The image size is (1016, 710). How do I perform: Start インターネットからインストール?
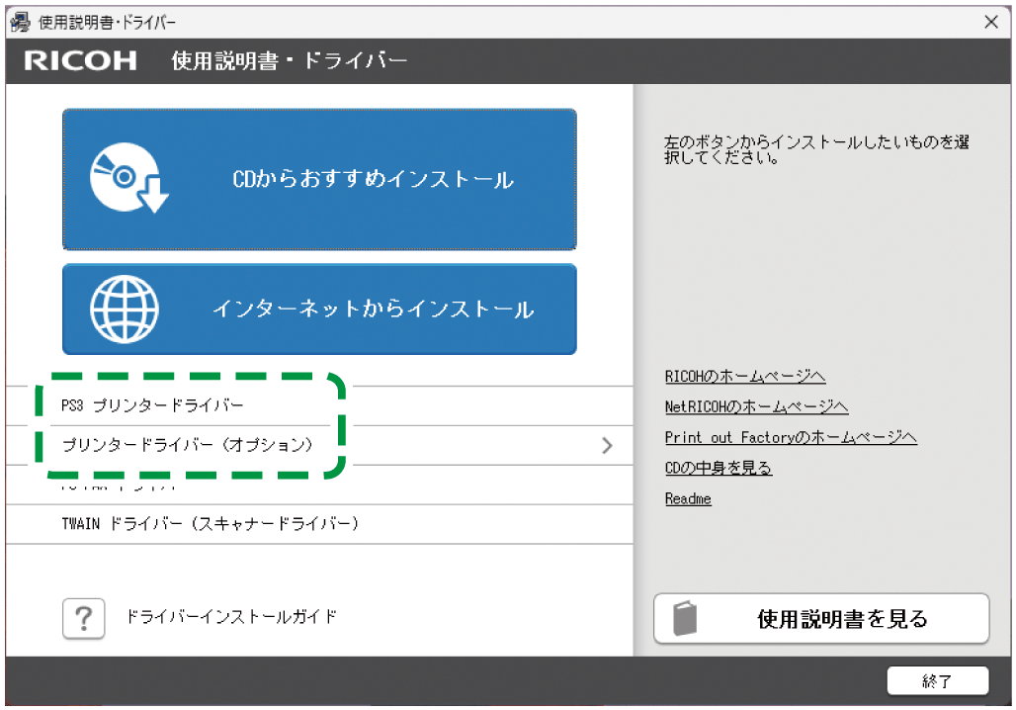(x=319, y=309)
